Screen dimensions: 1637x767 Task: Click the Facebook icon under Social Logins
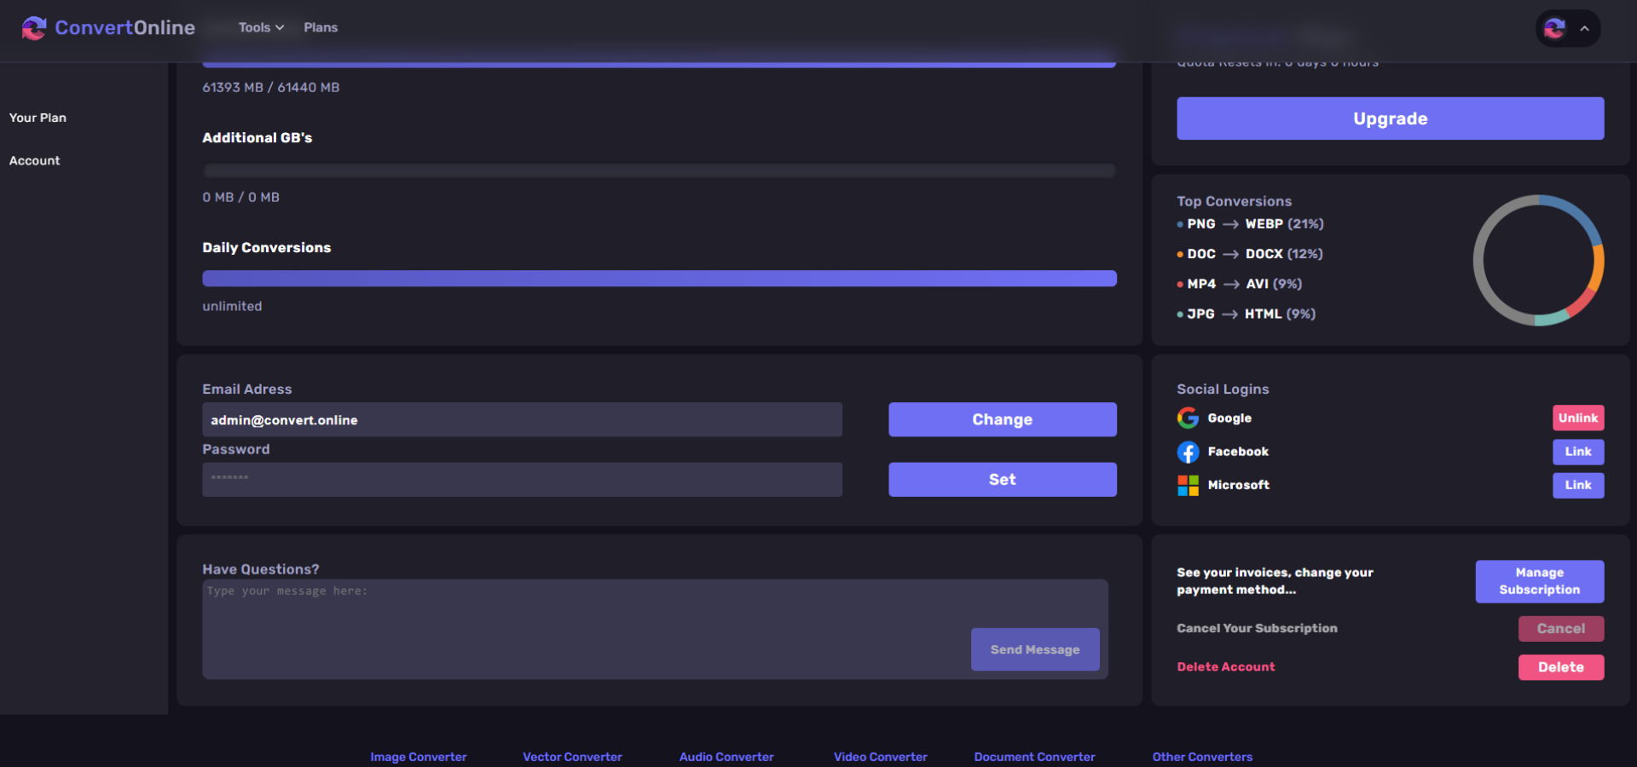pyautogui.click(x=1188, y=452)
